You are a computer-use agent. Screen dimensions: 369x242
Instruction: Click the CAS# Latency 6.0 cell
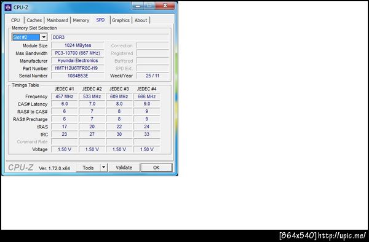64,104
